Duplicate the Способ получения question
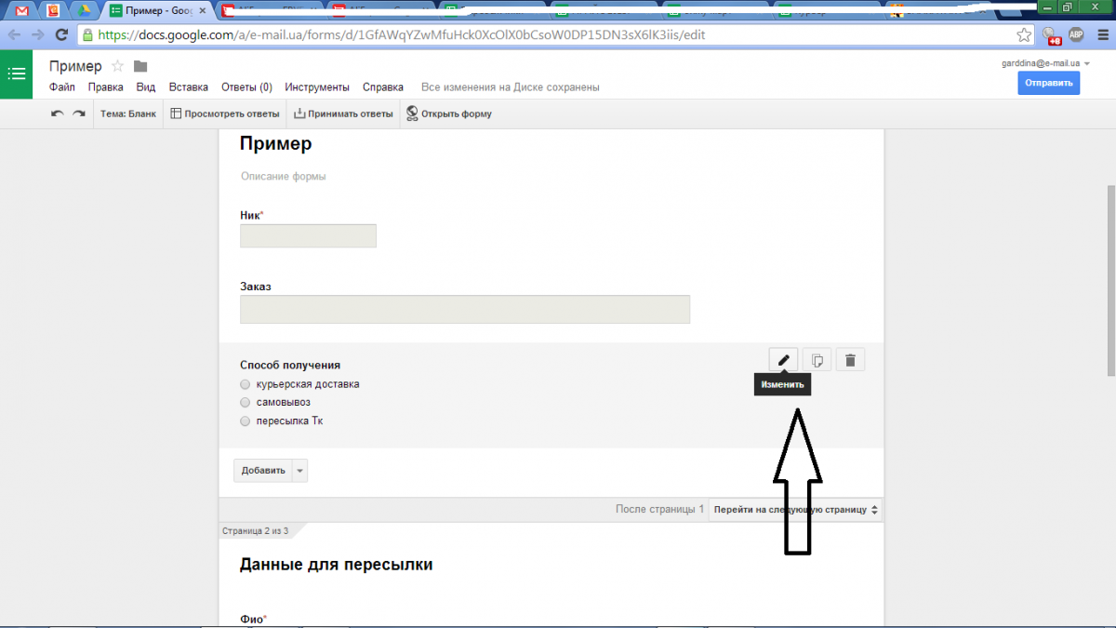 (x=817, y=359)
